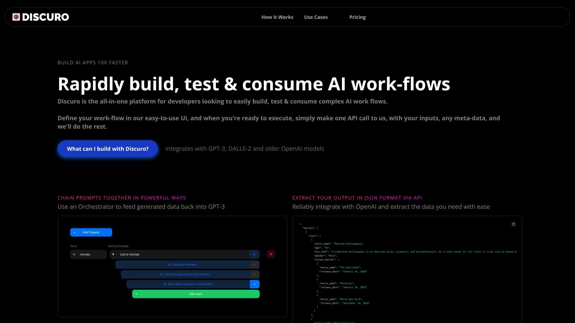Click the 'Rapidly build, test & consume' headline
The image size is (575, 323).
click(x=254, y=84)
